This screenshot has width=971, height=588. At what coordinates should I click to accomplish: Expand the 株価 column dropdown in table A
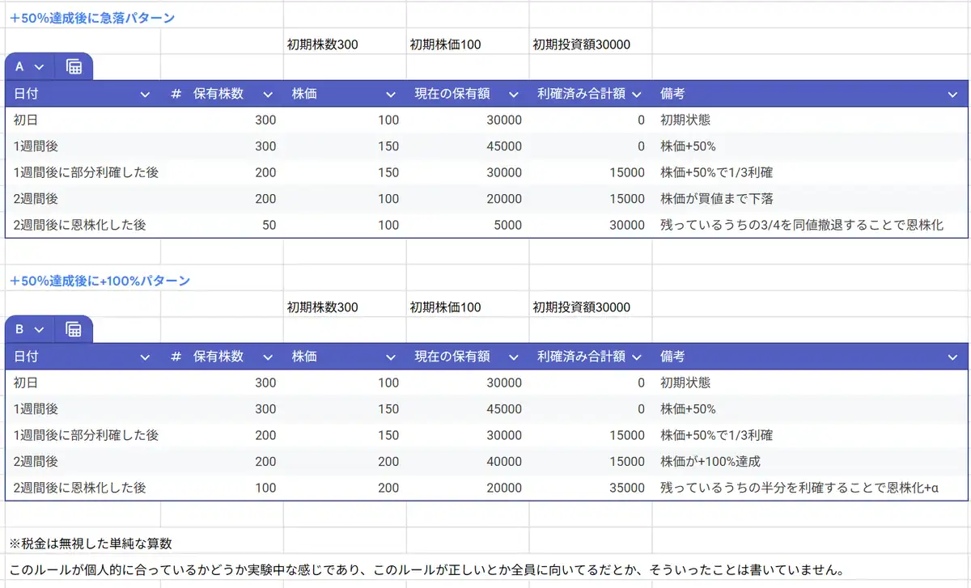[x=391, y=95]
